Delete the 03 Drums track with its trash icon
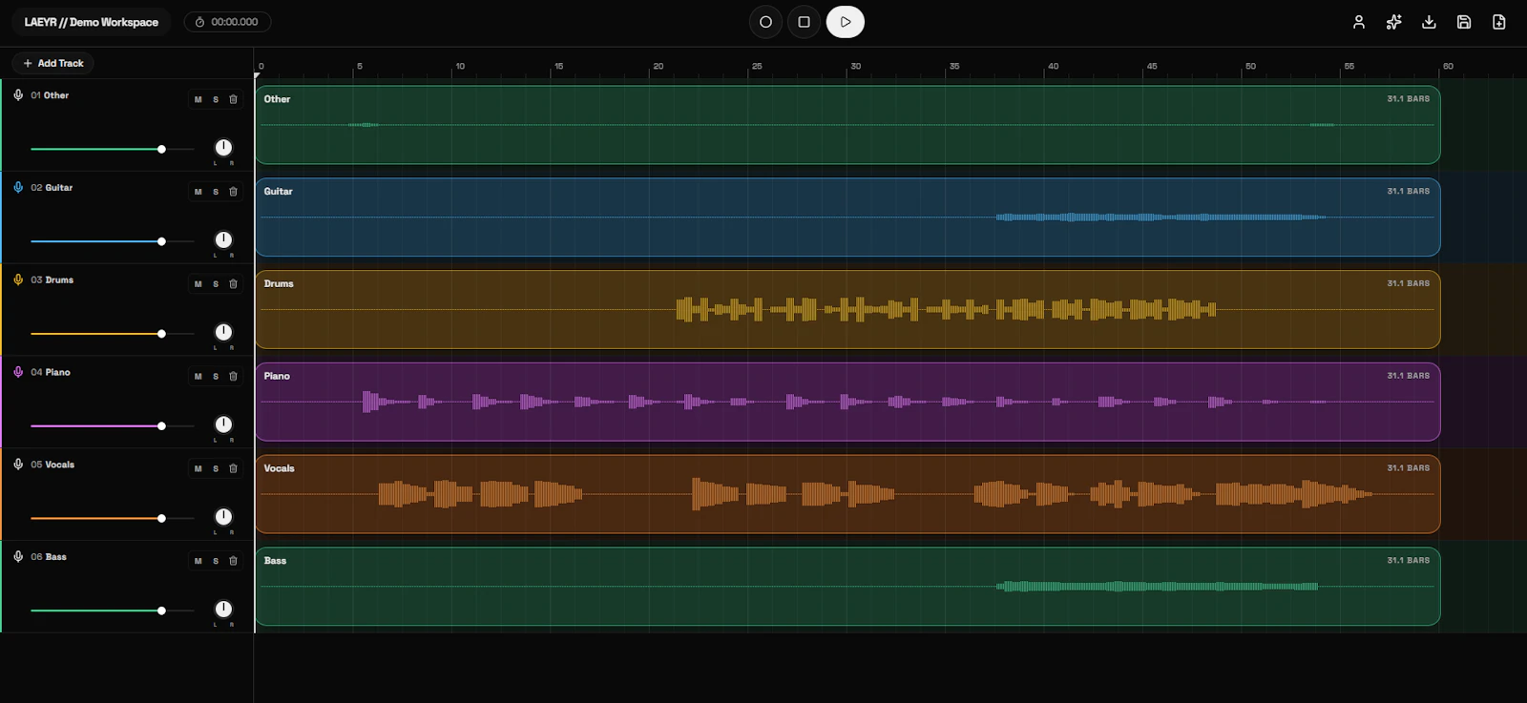Viewport: 1527px width, 703px height. [x=233, y=284]
